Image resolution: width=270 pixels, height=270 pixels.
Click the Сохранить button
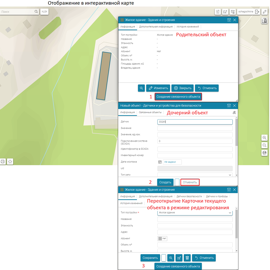150,258
